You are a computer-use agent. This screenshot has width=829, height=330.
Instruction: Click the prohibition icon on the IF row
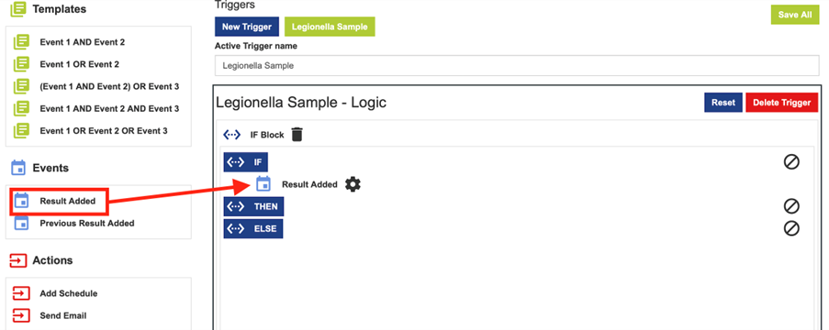pos(791,161)
